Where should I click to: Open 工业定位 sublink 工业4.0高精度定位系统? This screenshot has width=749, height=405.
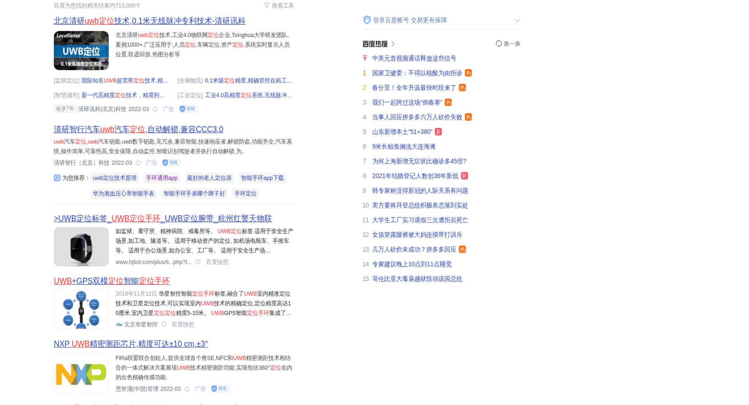click(248, 95)
